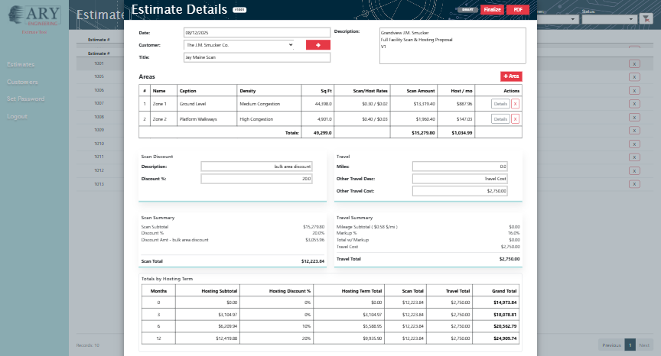Add a new area with + Area
This screenshot has height=356, width=661.
point(511,76)
